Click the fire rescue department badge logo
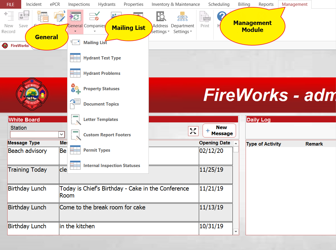Screen dimensions: 336x250 [32, 94]
